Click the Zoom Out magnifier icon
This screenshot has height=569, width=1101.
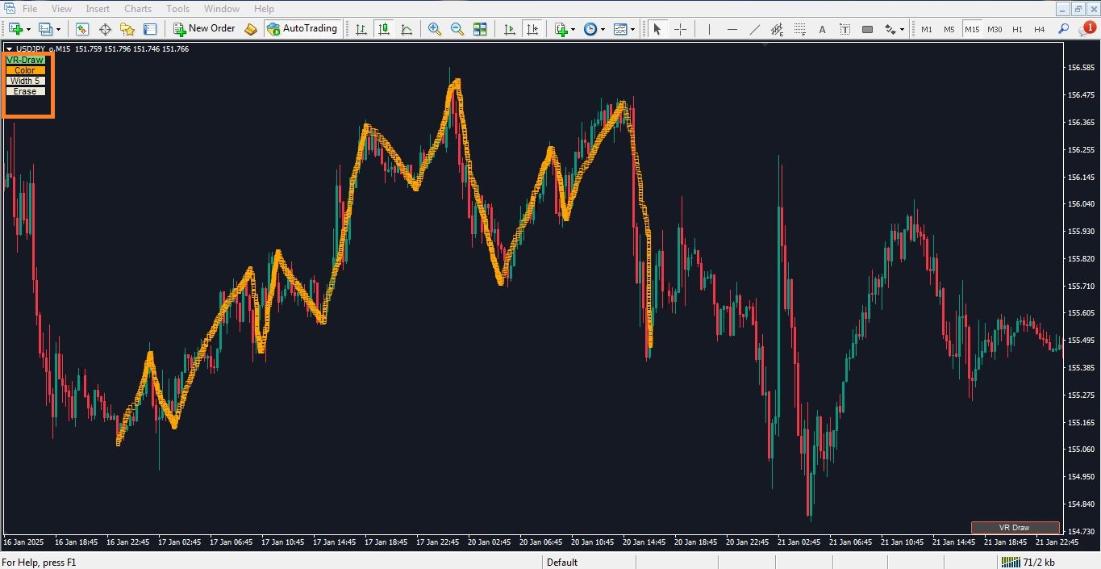[x=457, y=29]
